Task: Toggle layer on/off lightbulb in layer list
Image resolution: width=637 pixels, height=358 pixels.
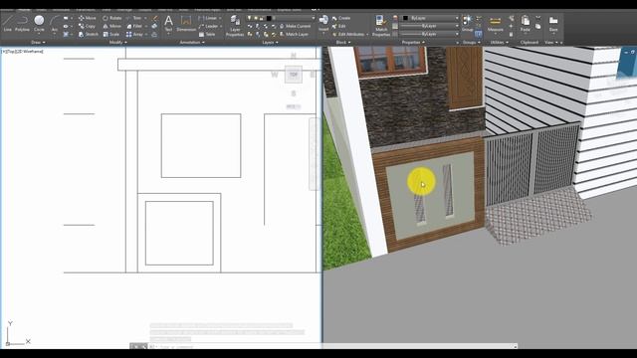Action: pyautogui.click(x=249, y=18)
